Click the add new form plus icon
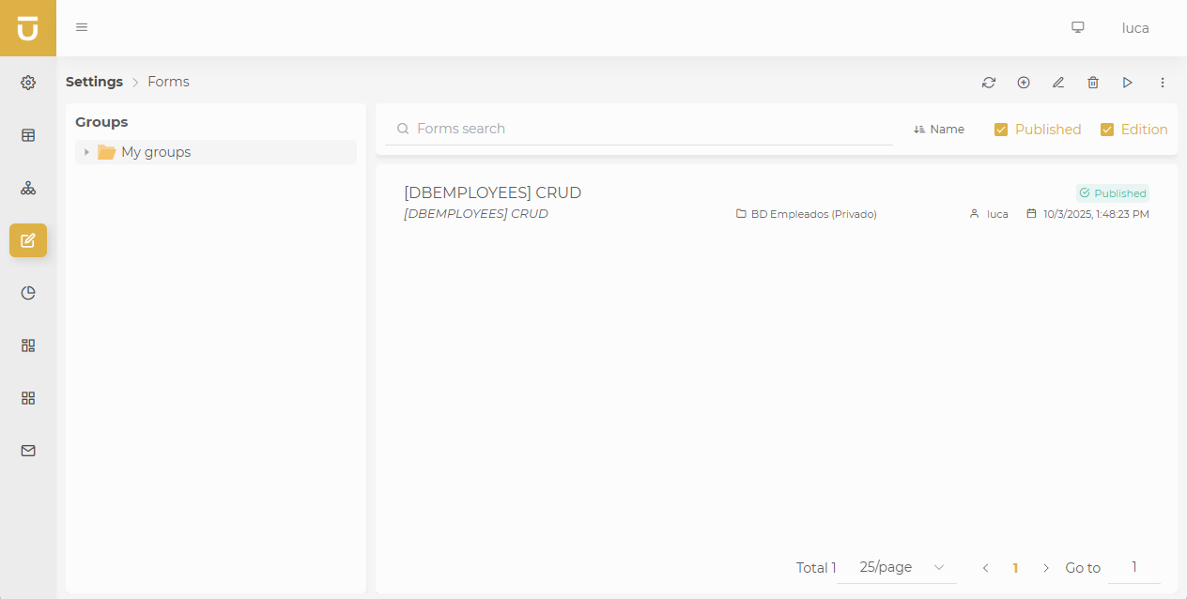The width and height of the screenshot is (1187, 599). point(1024,83)
